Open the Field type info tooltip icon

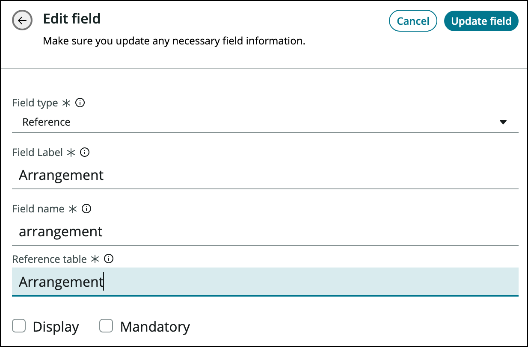pyautogui.click(x=80, y=103)
